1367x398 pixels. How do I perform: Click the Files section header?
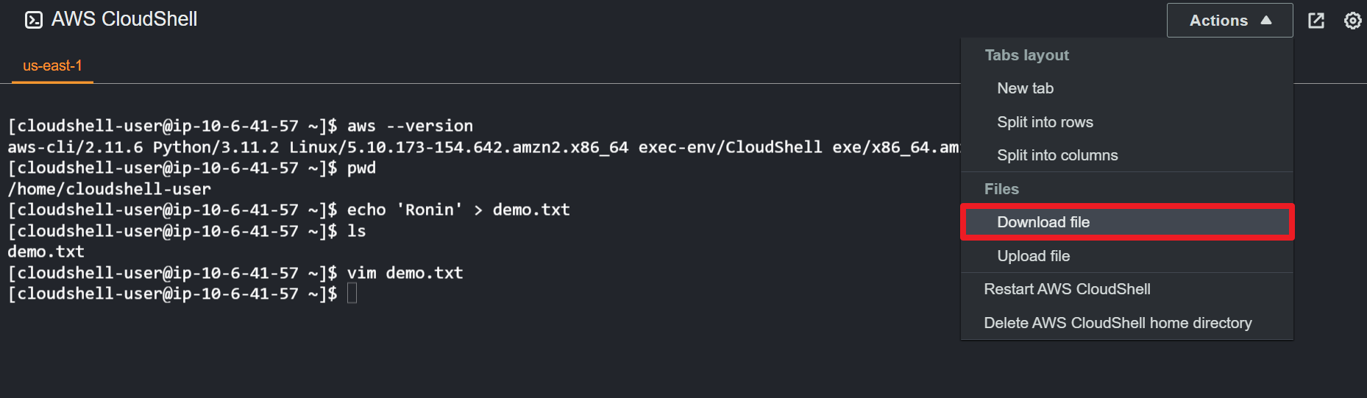point(1001,189)
